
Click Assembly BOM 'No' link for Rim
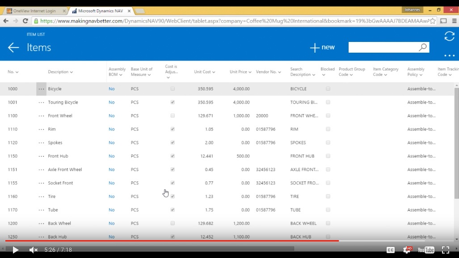(112, 129)
